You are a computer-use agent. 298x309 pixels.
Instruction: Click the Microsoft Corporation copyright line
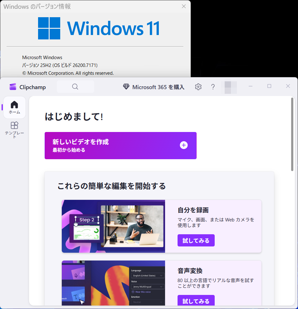(68, 73)
